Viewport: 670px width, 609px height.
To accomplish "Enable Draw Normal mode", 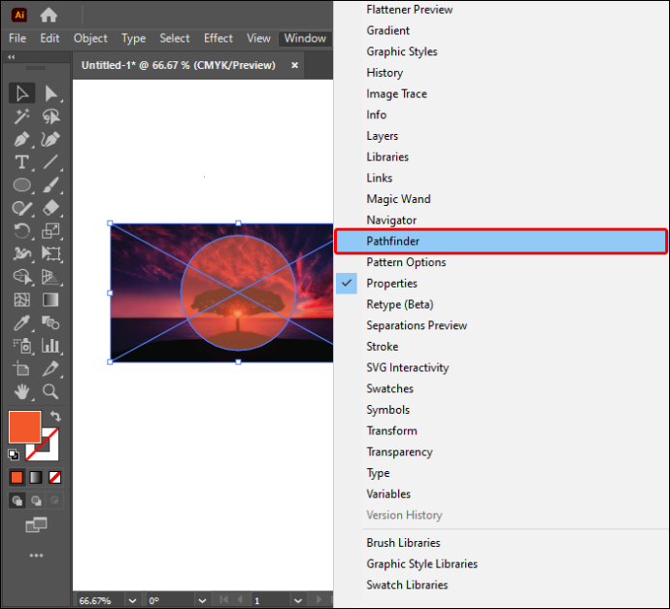I will click(17, 500).
